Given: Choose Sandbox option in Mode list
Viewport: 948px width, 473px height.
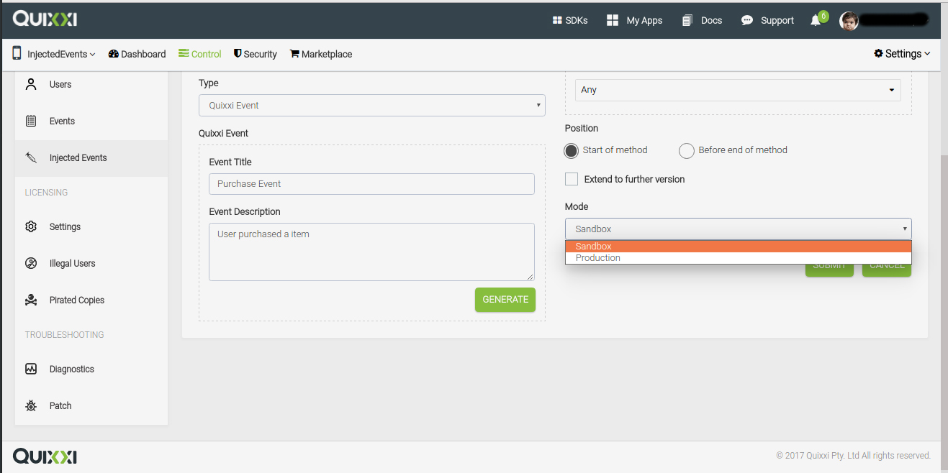Looking at the screenshot, I should pyautogui.click(x=739, y=247).
